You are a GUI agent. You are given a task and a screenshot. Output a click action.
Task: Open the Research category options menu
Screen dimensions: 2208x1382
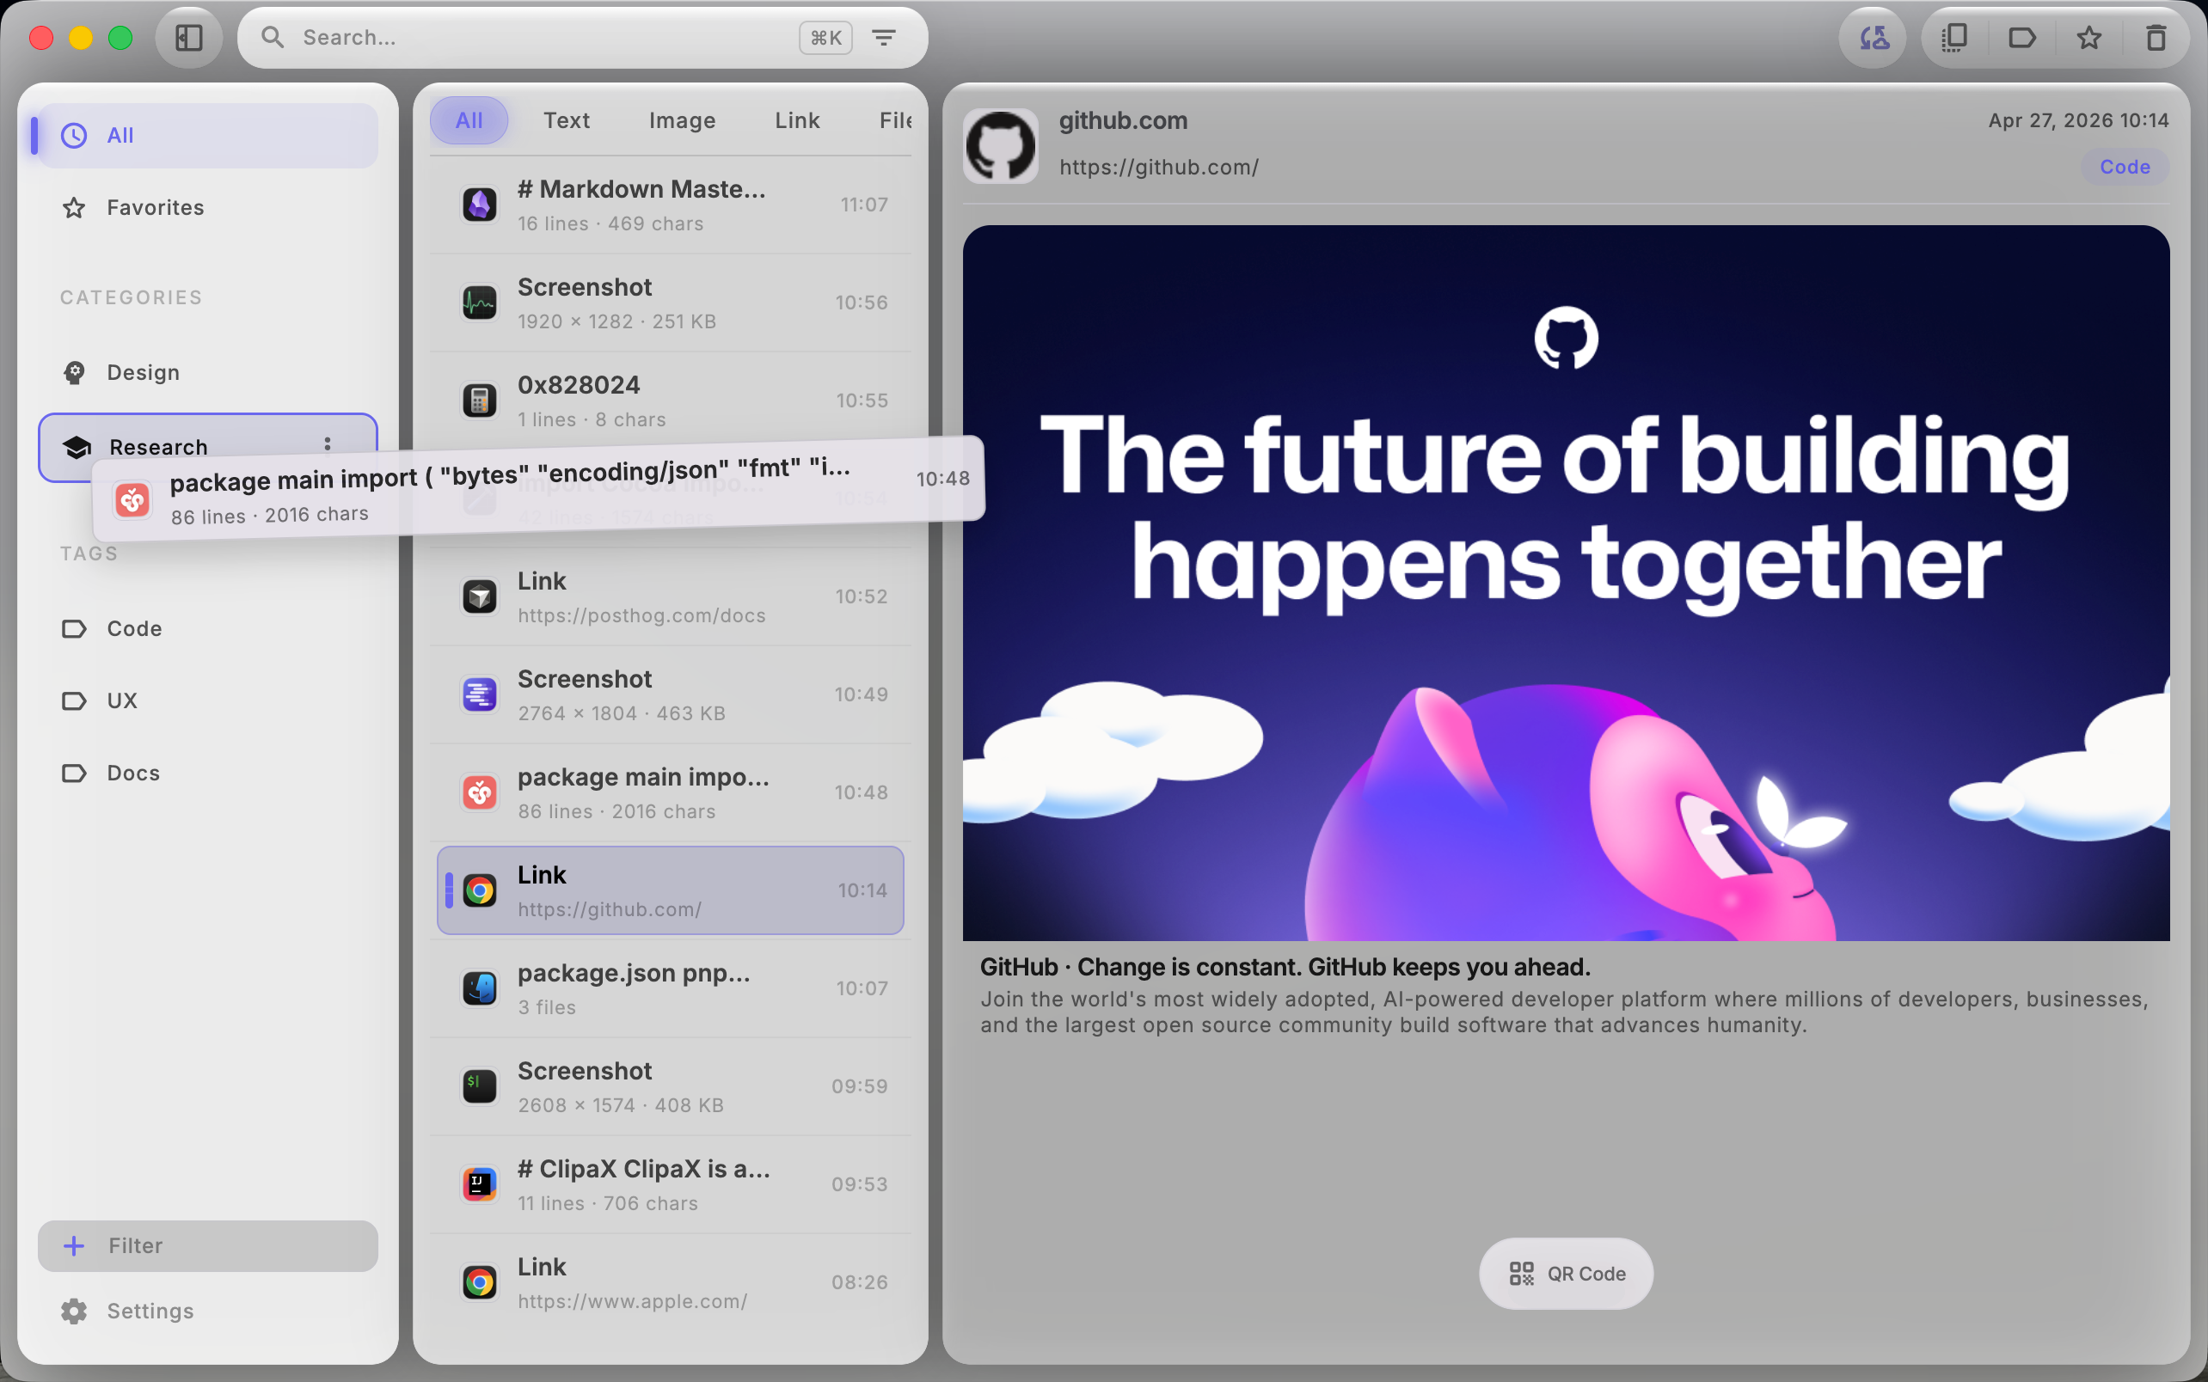click(328, 444)
